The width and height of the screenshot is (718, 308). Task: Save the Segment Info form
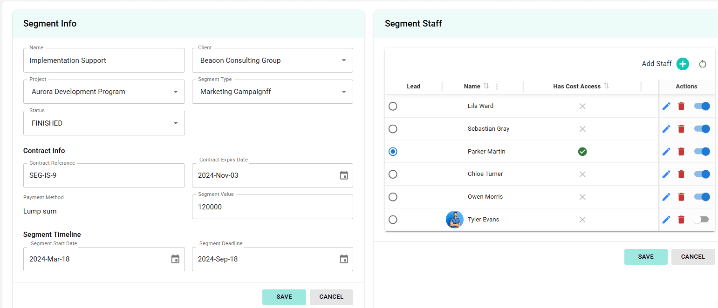(x=284, y=297)
